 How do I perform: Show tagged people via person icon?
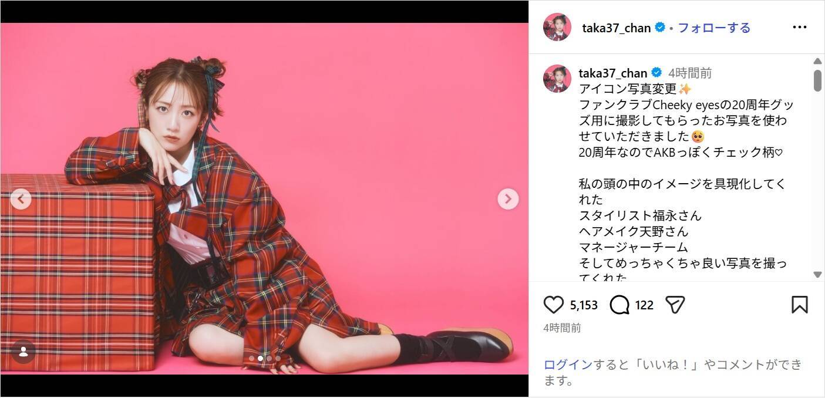point(23,352)
